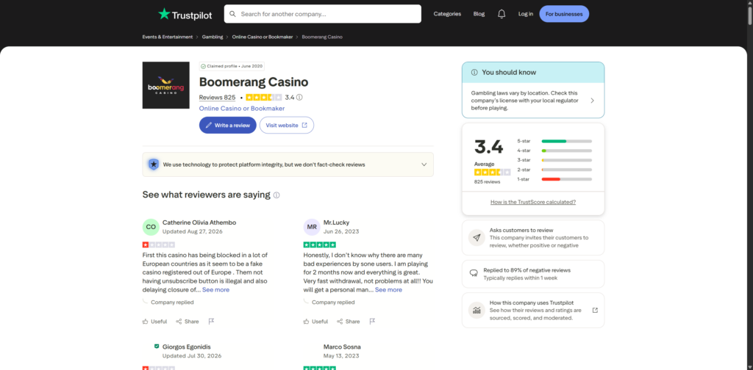Image resolution: width=753 pixels, height=370 pixels.
Task: Go to Events & Entertainment breadcrumb
Action: coord(168,37)
